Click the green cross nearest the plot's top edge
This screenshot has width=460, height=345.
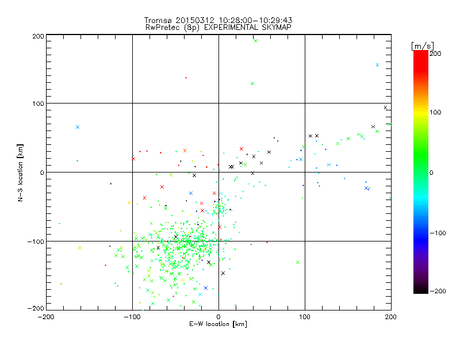(256, 41)
